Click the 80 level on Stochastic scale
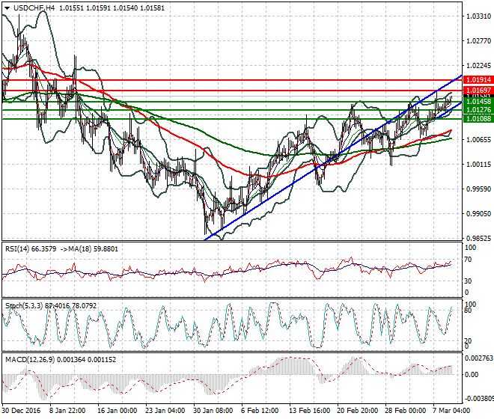Screen dimensions: 494x419 468,311
